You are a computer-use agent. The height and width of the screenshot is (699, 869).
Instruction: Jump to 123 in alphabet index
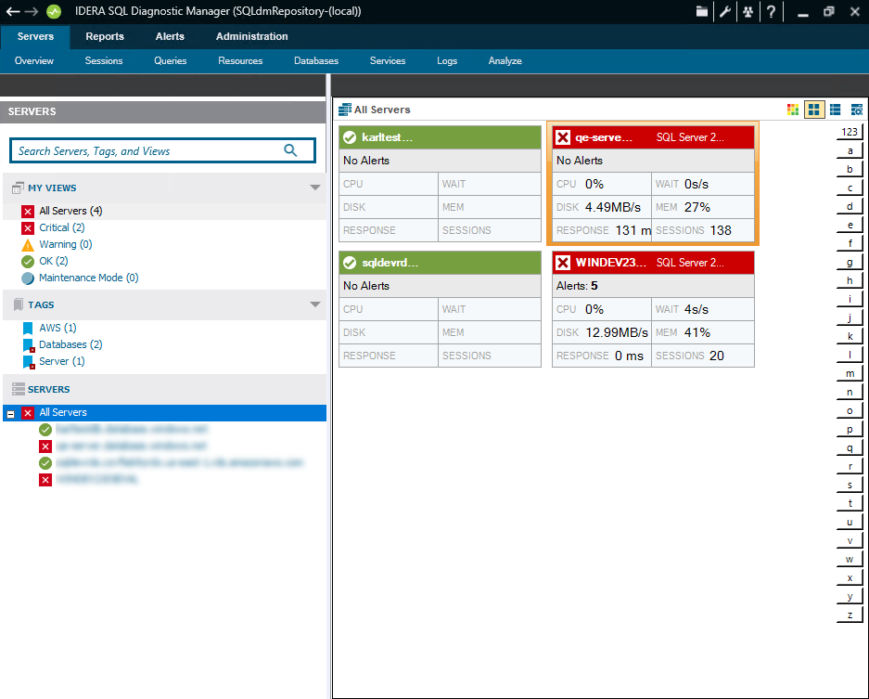849,132
